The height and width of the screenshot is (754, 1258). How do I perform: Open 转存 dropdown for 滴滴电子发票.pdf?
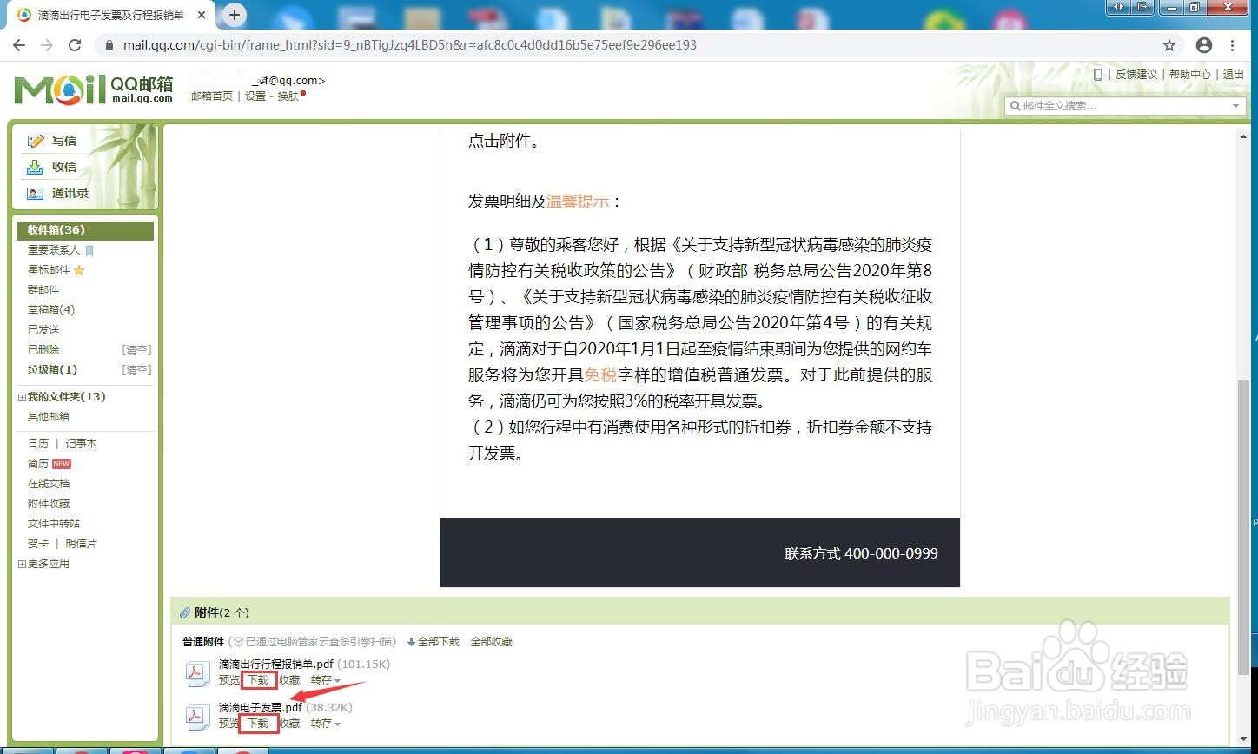point(326,724)
